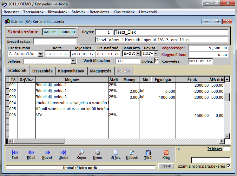
Task: Switch to the Összesítés tab
Action: [43, 71]
